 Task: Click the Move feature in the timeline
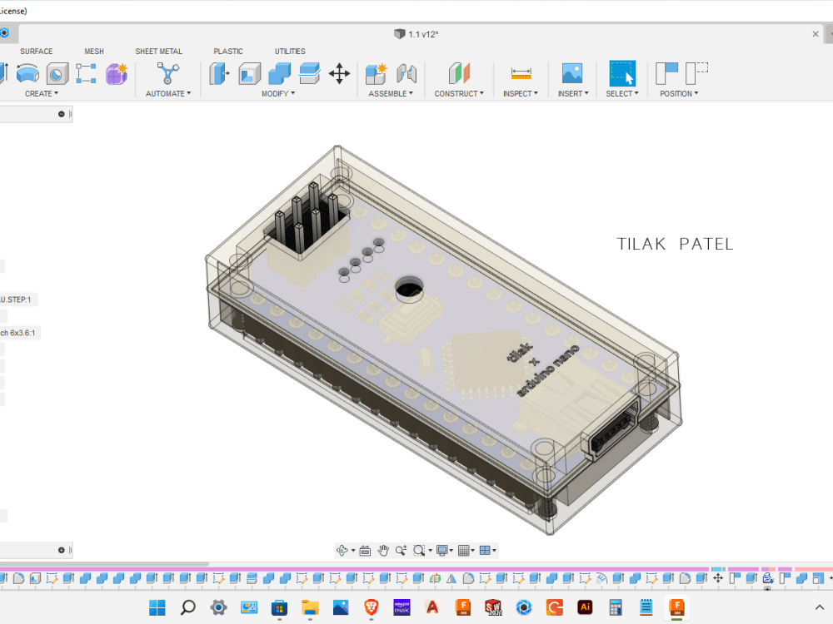tap(718, 578)
